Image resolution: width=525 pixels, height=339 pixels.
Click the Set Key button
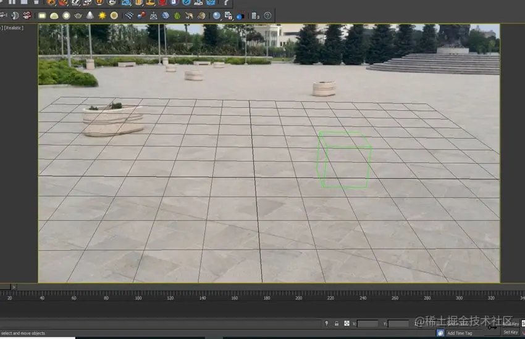pos(511,332)
